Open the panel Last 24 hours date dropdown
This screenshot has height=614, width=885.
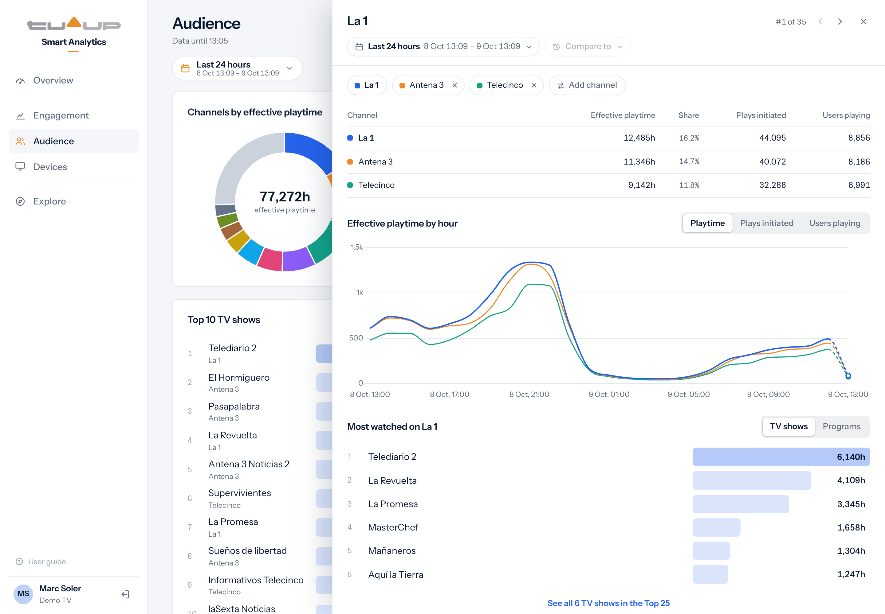(443, 47)
